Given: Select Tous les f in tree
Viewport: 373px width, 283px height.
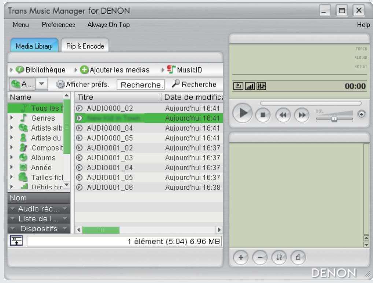Looking at the screenshot, I should pyautogui.click(x=36, y=108).
